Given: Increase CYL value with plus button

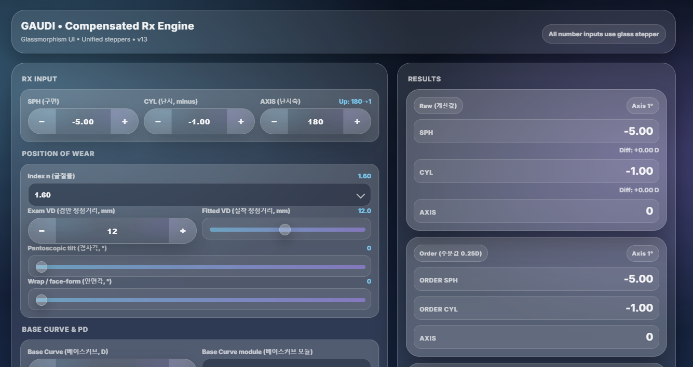Looking at the screenshot, I should click(x=241, y=122).
